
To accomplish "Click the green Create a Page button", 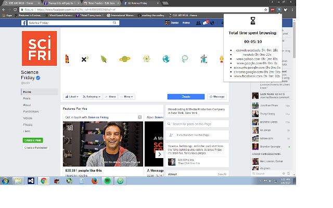I will [33, 140].
